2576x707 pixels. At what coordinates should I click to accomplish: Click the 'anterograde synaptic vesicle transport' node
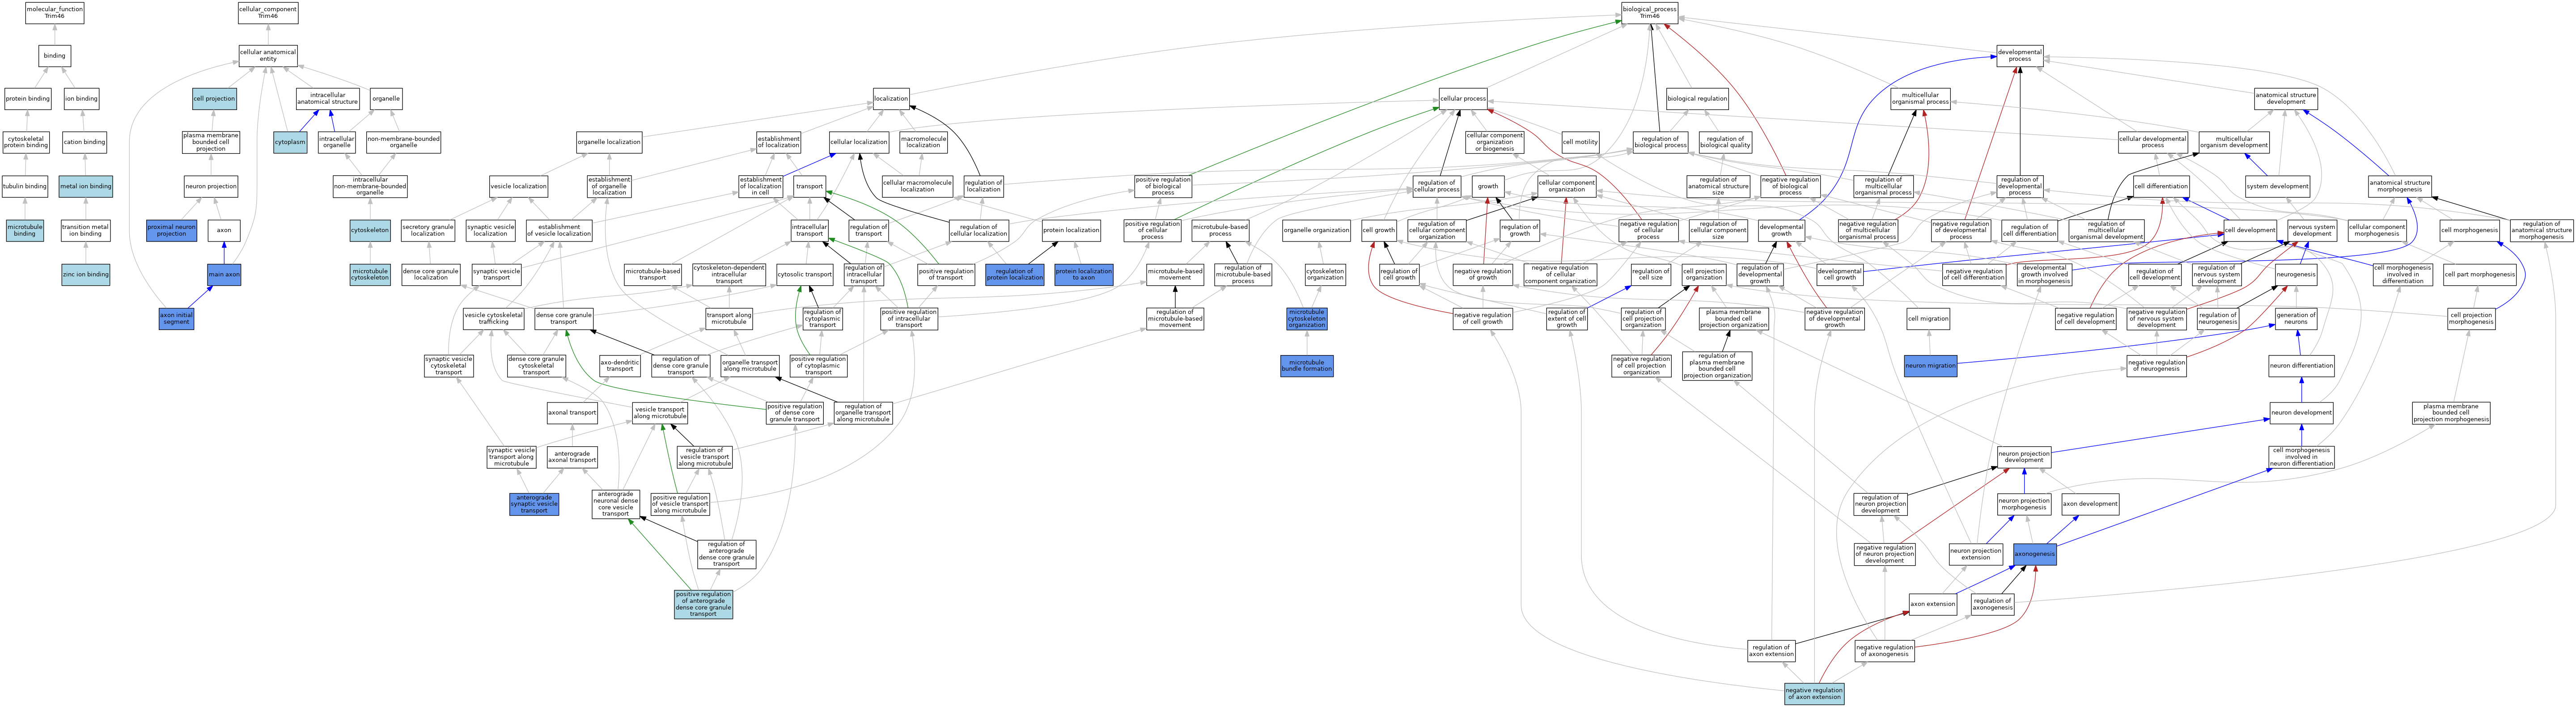tap(534, 504)
